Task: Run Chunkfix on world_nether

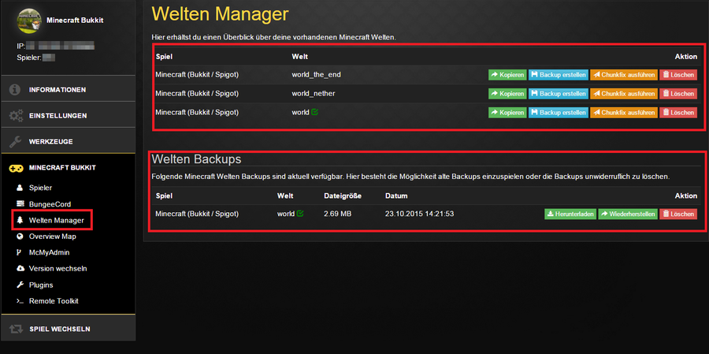Action: 624,94
